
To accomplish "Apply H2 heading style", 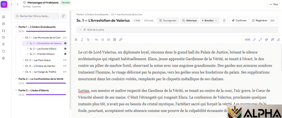I will point(96,40).
